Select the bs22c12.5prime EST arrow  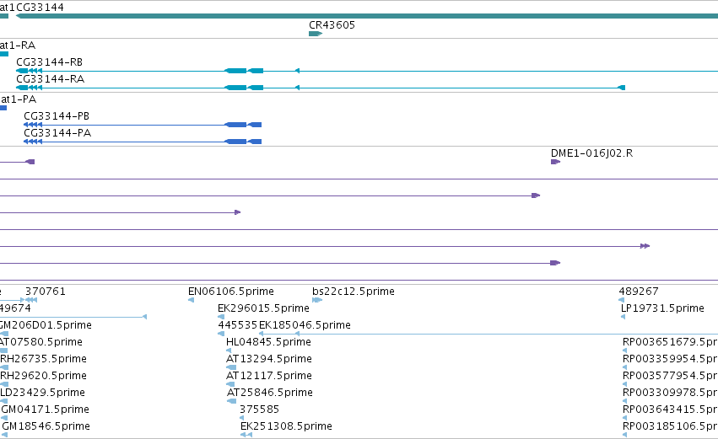(317, 300)
